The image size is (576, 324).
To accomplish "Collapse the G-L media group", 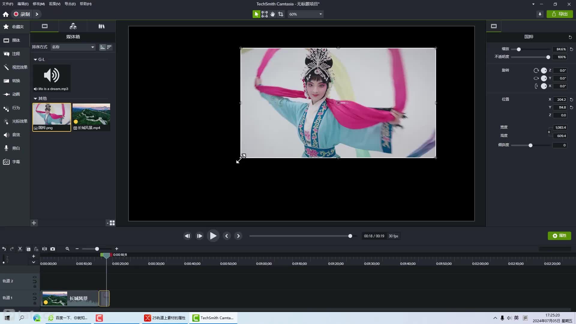I will point(35,60).
